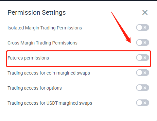Click white knob of USDT-margined swaps switch
The width and height of the screenshot is (157, 121).
click(x=139, y=103)
